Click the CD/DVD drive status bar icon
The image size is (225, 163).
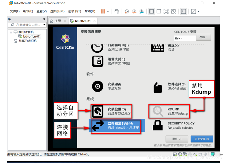[x=180, y=154]
